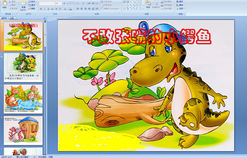Select slide 4 thumbnail with wooden house
The width and height of the screenshot is (247, 158).
point(23,131)
